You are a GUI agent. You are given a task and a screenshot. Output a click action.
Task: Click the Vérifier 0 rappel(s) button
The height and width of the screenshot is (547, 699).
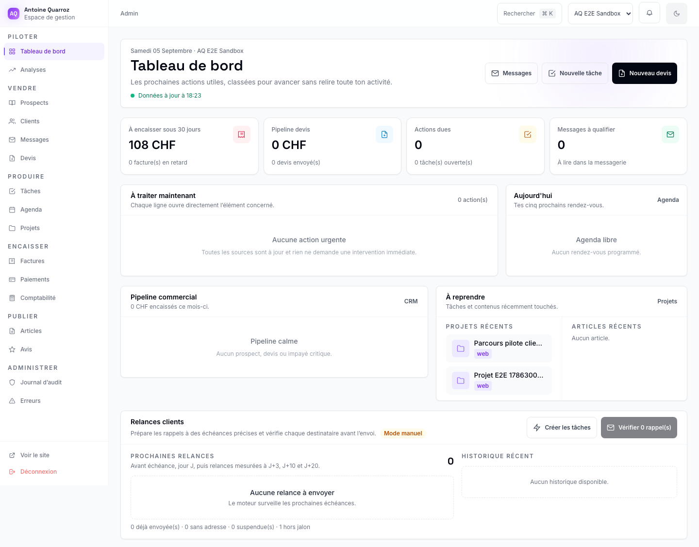639,428
